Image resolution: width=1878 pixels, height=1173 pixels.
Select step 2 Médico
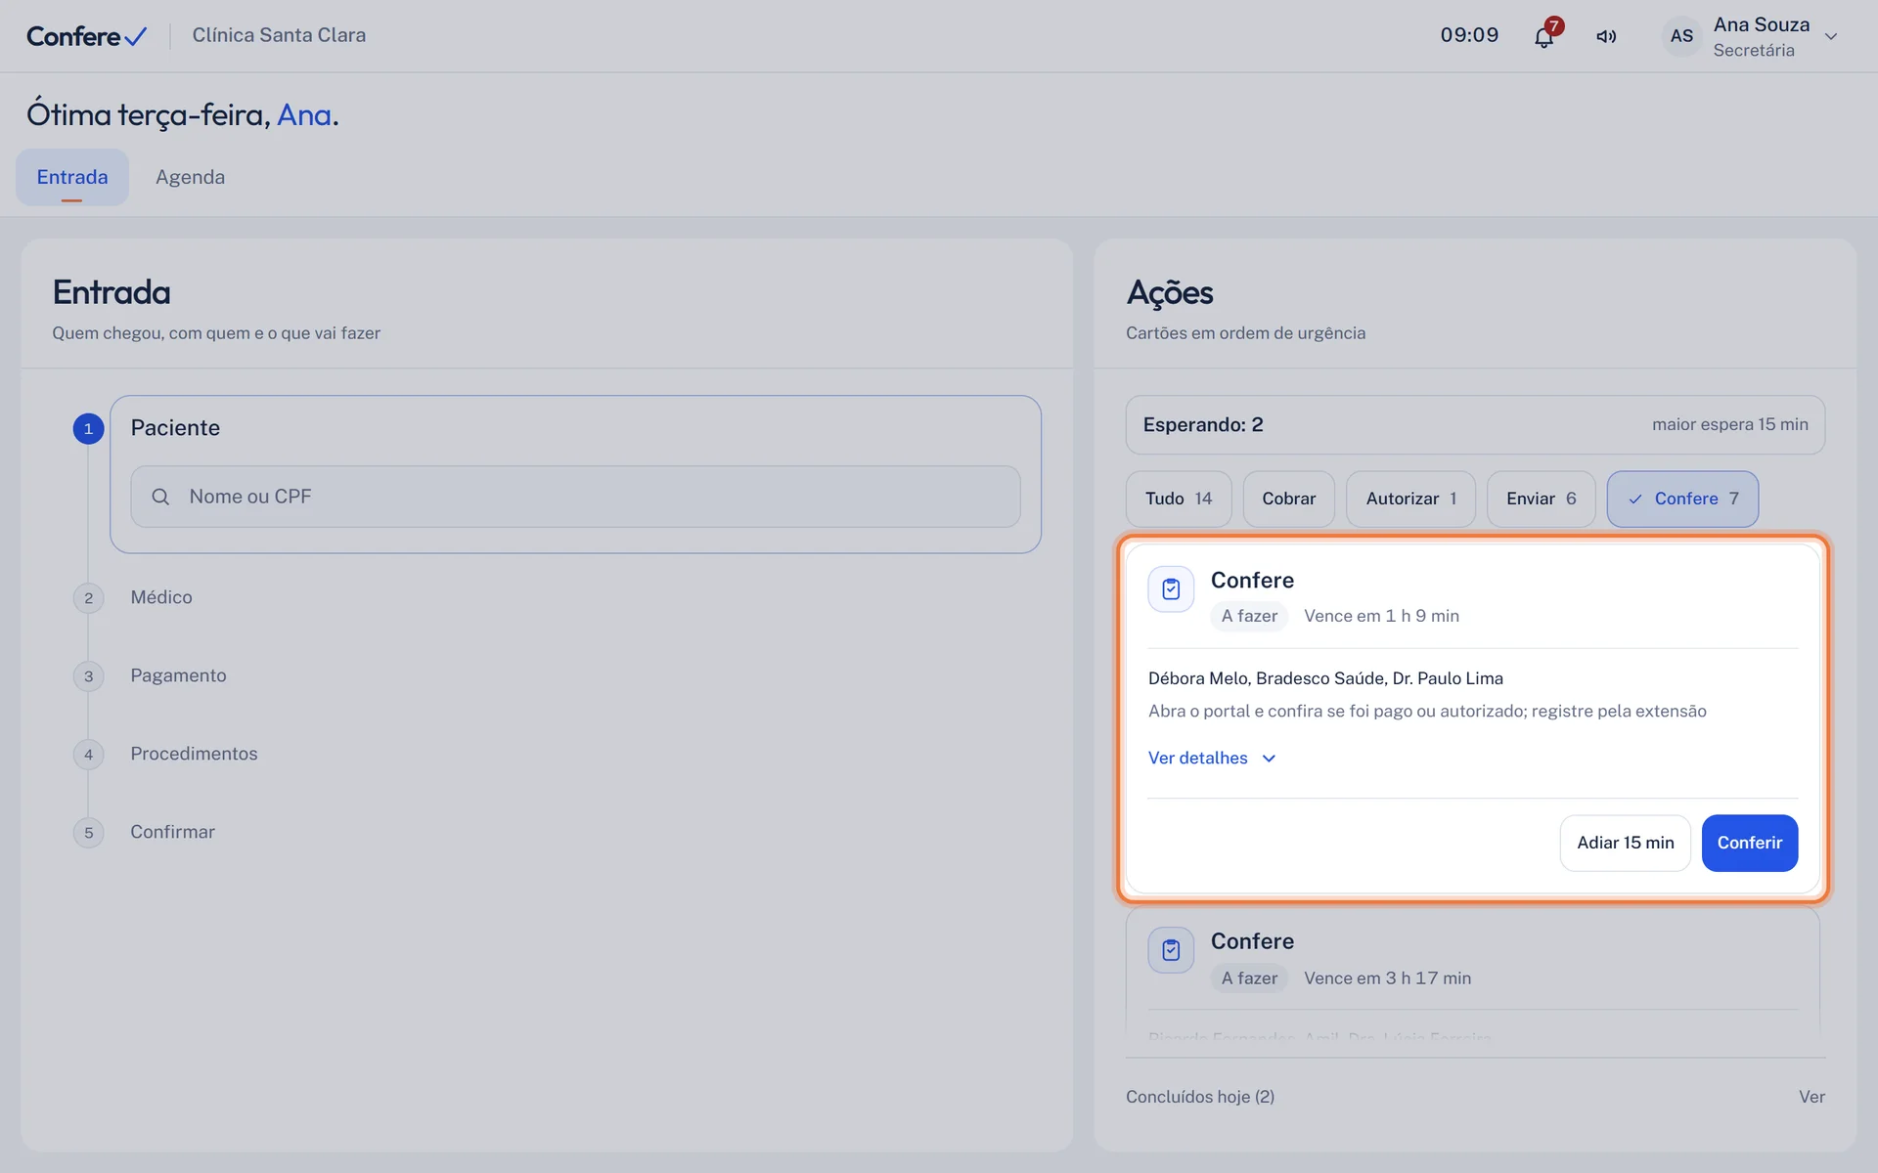click(x=161, y=597)
